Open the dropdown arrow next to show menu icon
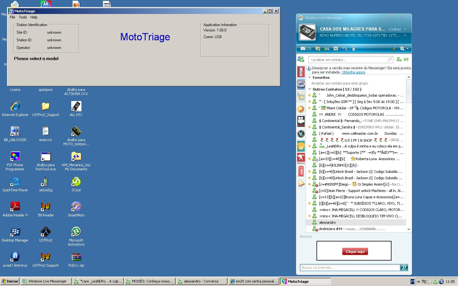458x286 pixels. [407, 49]
